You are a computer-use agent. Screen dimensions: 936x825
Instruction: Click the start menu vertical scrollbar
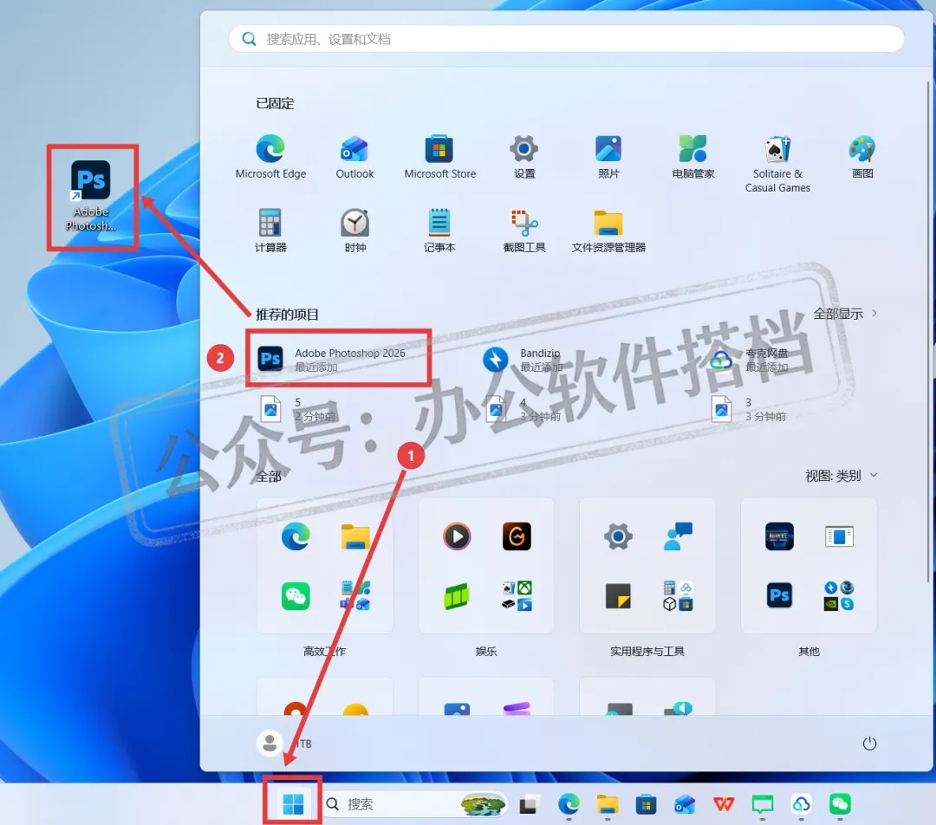click(x=928, y=331)
